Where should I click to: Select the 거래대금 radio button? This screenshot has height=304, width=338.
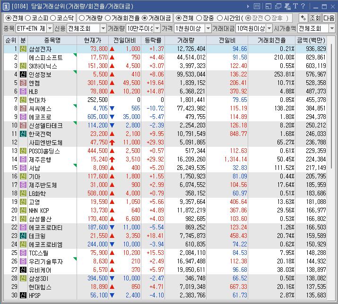click(x=145, y=18)
